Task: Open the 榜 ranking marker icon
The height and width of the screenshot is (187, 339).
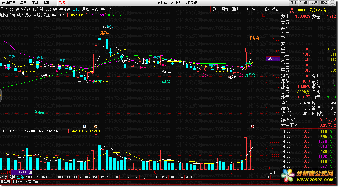Action: [96, 127]
